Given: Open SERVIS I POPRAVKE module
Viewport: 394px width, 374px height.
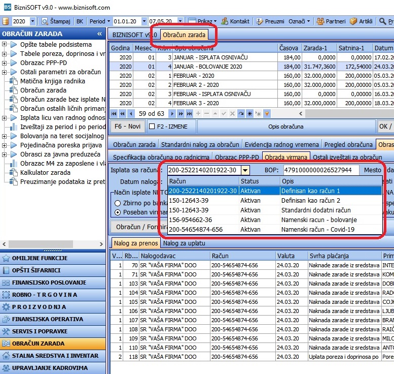Looking at the screenshot, I should (53, 331).
